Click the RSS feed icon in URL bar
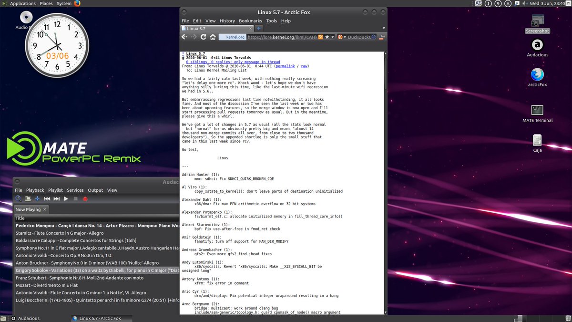 point(321,37)
